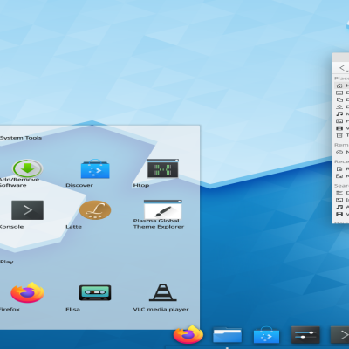Search for Audio in file manager sidebar

click(341, 207)
